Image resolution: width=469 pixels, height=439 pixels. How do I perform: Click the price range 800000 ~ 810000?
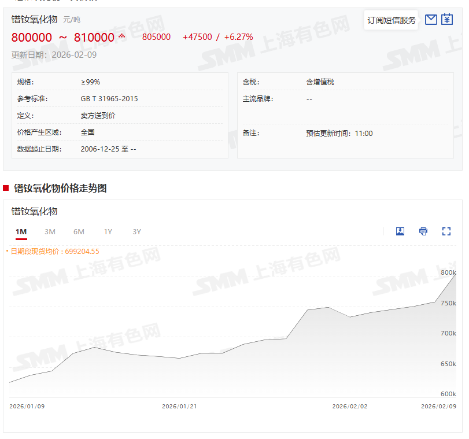63,38
